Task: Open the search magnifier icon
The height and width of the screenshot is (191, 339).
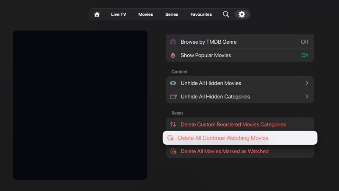Action: tap(226, 14)
